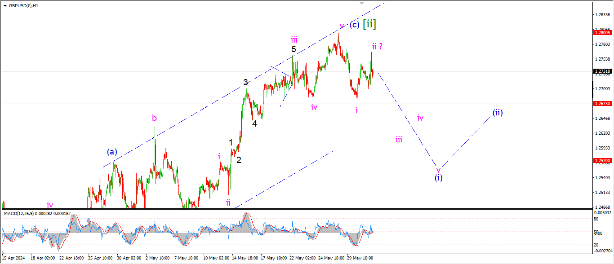The height and width of the screenshot is (264, 614).
Task: Select the black 4 wave label
Action: point(254,123)
